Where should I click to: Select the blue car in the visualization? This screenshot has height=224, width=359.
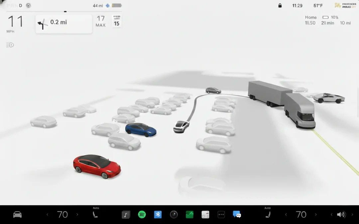click(x=141, y=130)
